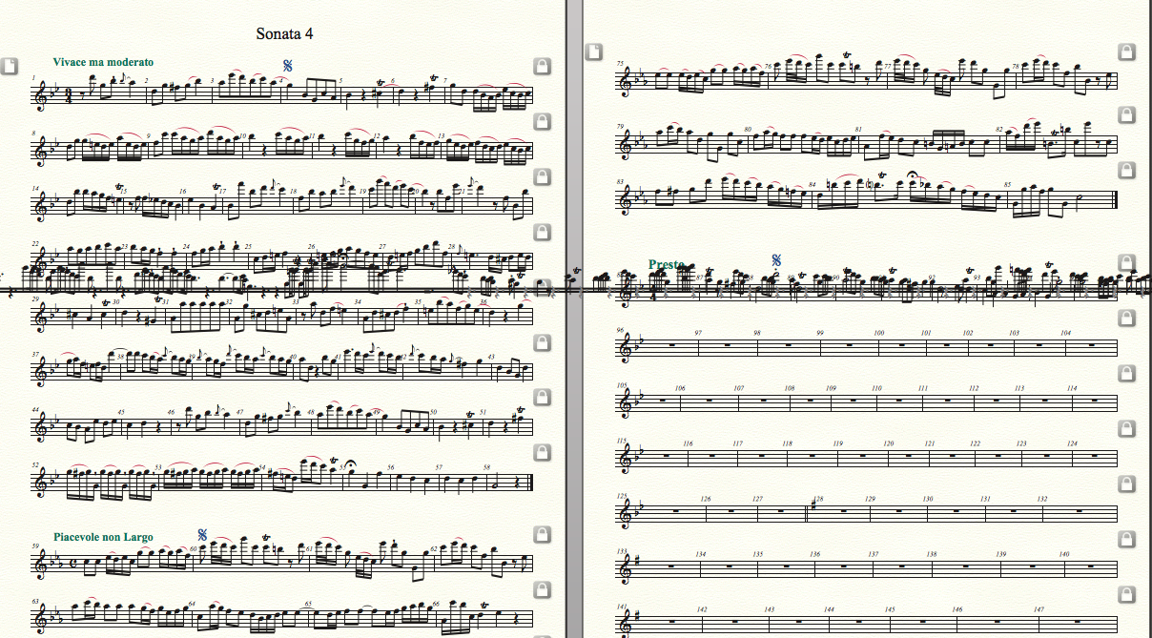
Task: Toggle the lock for the system at measure 8
Action: tap(540, 120)
